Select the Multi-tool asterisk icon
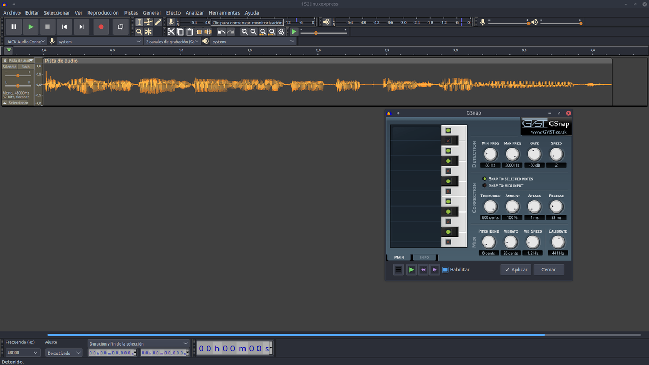 (x=148, y=32)
